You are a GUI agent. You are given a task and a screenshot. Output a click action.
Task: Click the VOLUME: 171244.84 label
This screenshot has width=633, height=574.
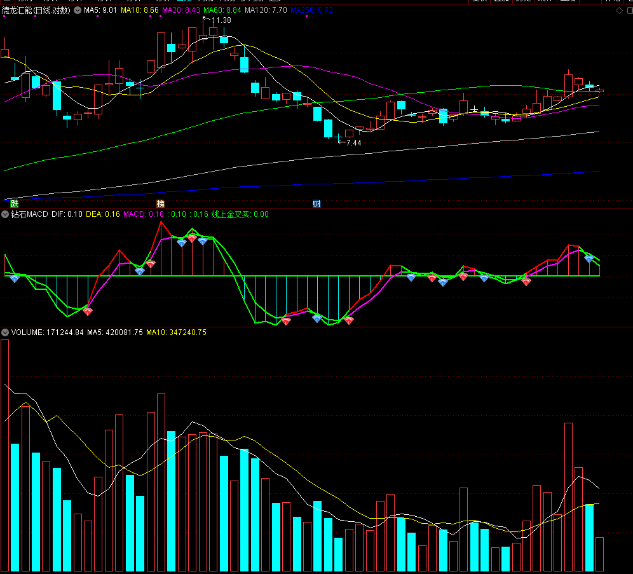pyautogui.click(x=47, y=332)
